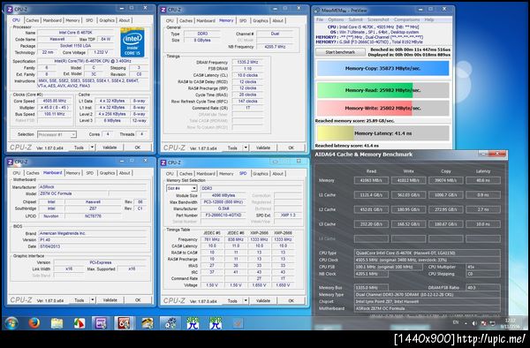Screen dimensions: 530x348
Task: Click the red AIDA64 taskbar icon
Action: (124, 323)
